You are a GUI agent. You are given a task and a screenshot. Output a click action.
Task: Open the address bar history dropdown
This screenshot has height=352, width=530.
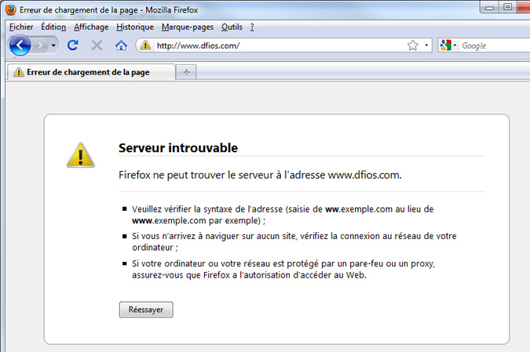[x=426, y=45]
